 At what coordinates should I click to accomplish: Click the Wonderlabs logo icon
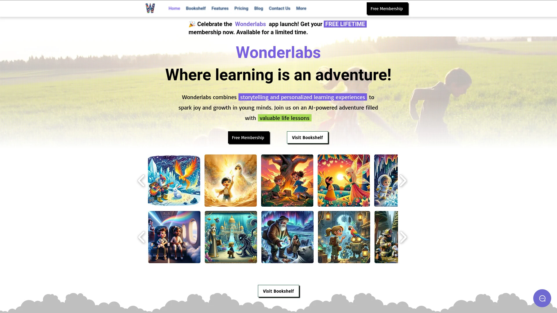click(x=150, y=8)
